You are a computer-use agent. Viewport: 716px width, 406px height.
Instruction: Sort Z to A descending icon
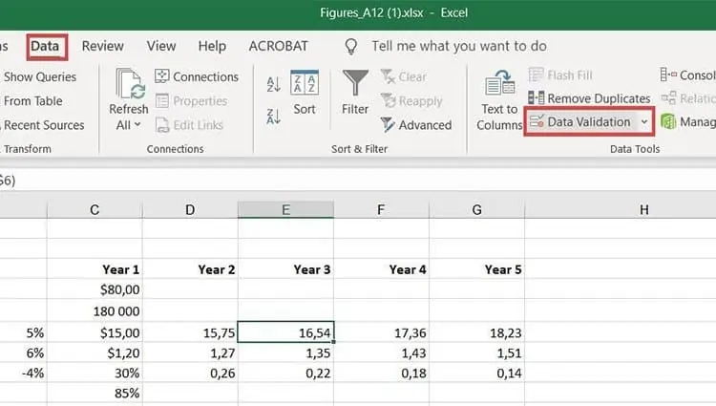click(x=273, y=117)
